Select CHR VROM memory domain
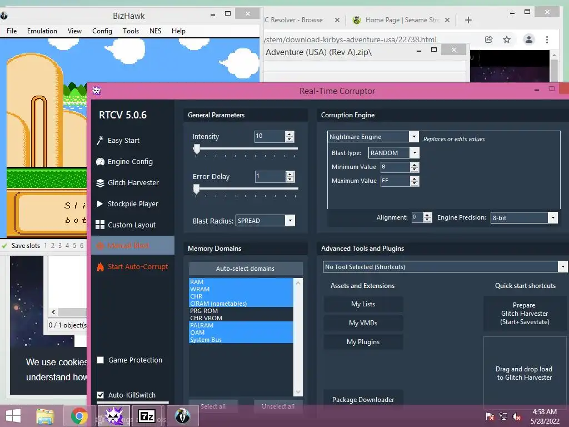The height and width of the screenshot is (427, 569). coord(241,318)
